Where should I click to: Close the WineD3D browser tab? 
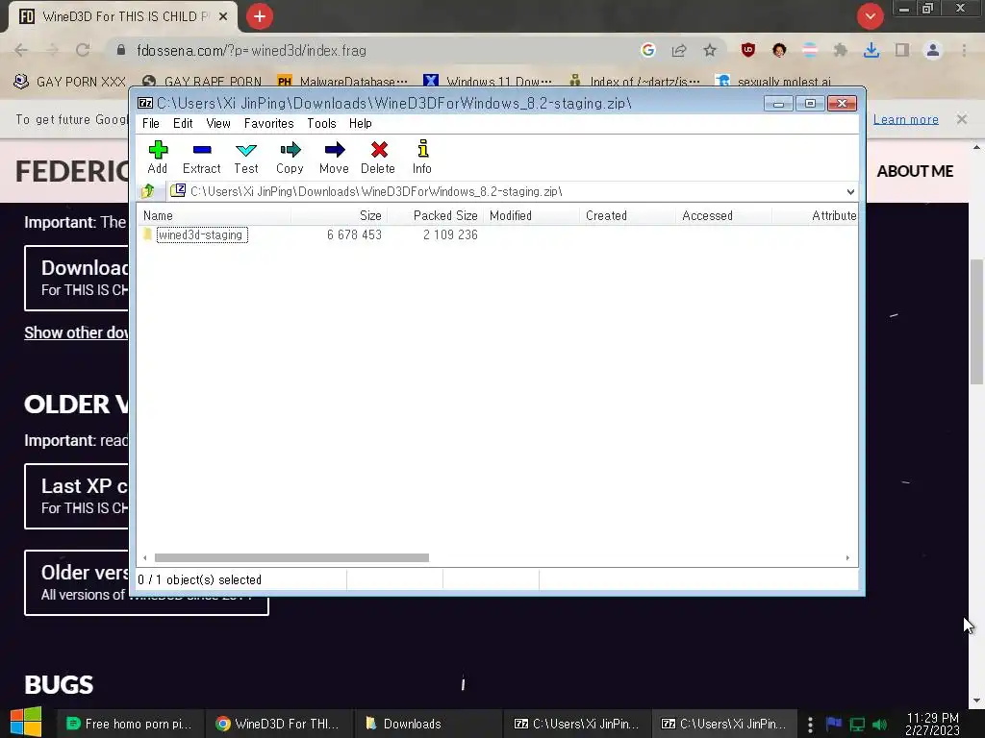(x=223, y=16)
